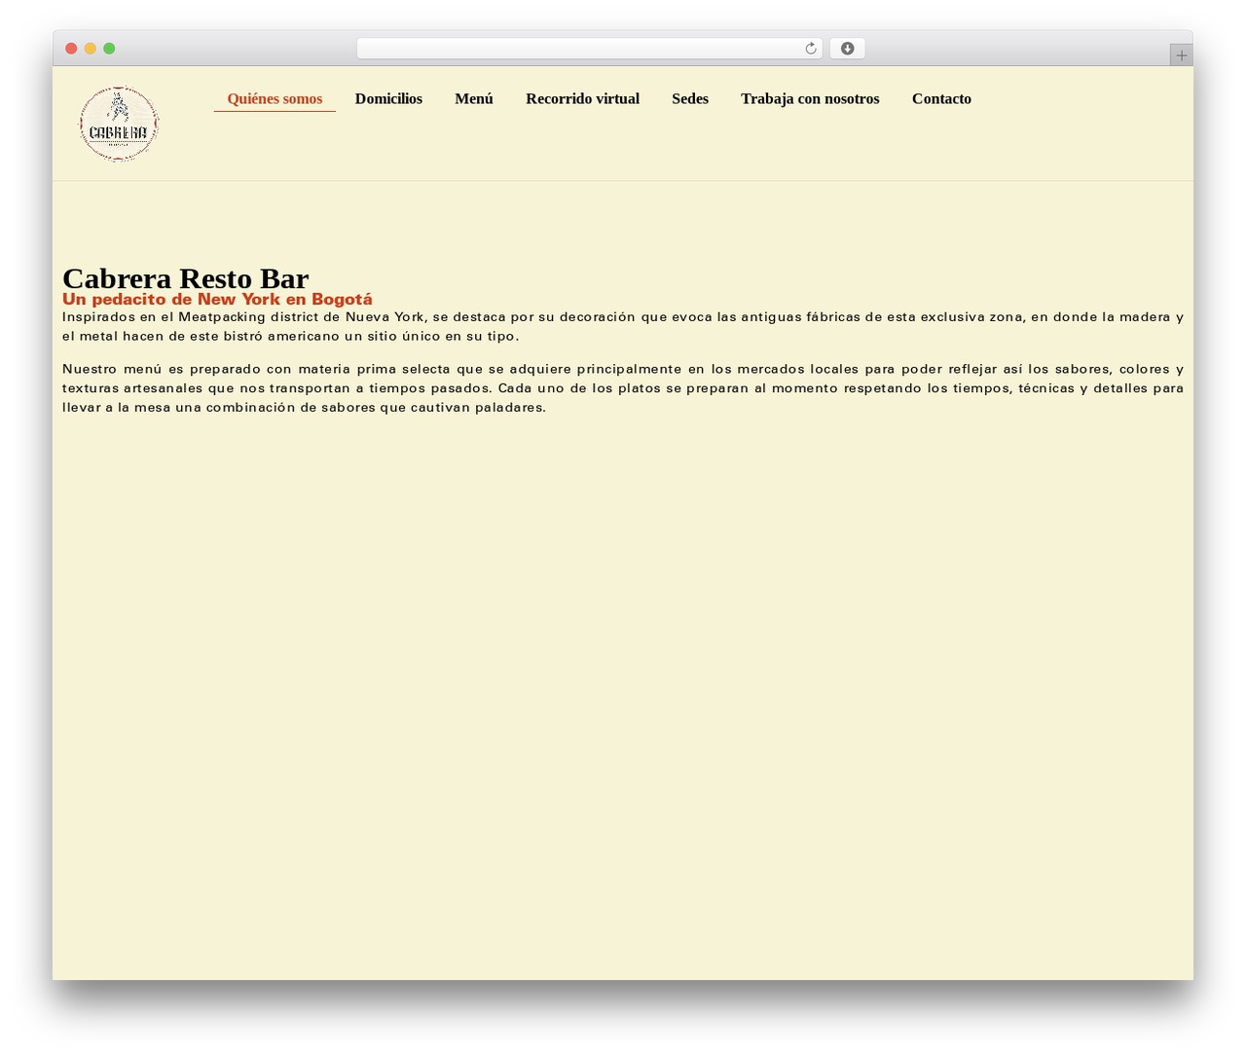Select Recorrido virtual in the navigation
This screenshot has width=1246, height=1055.
[x=582, y=99]
